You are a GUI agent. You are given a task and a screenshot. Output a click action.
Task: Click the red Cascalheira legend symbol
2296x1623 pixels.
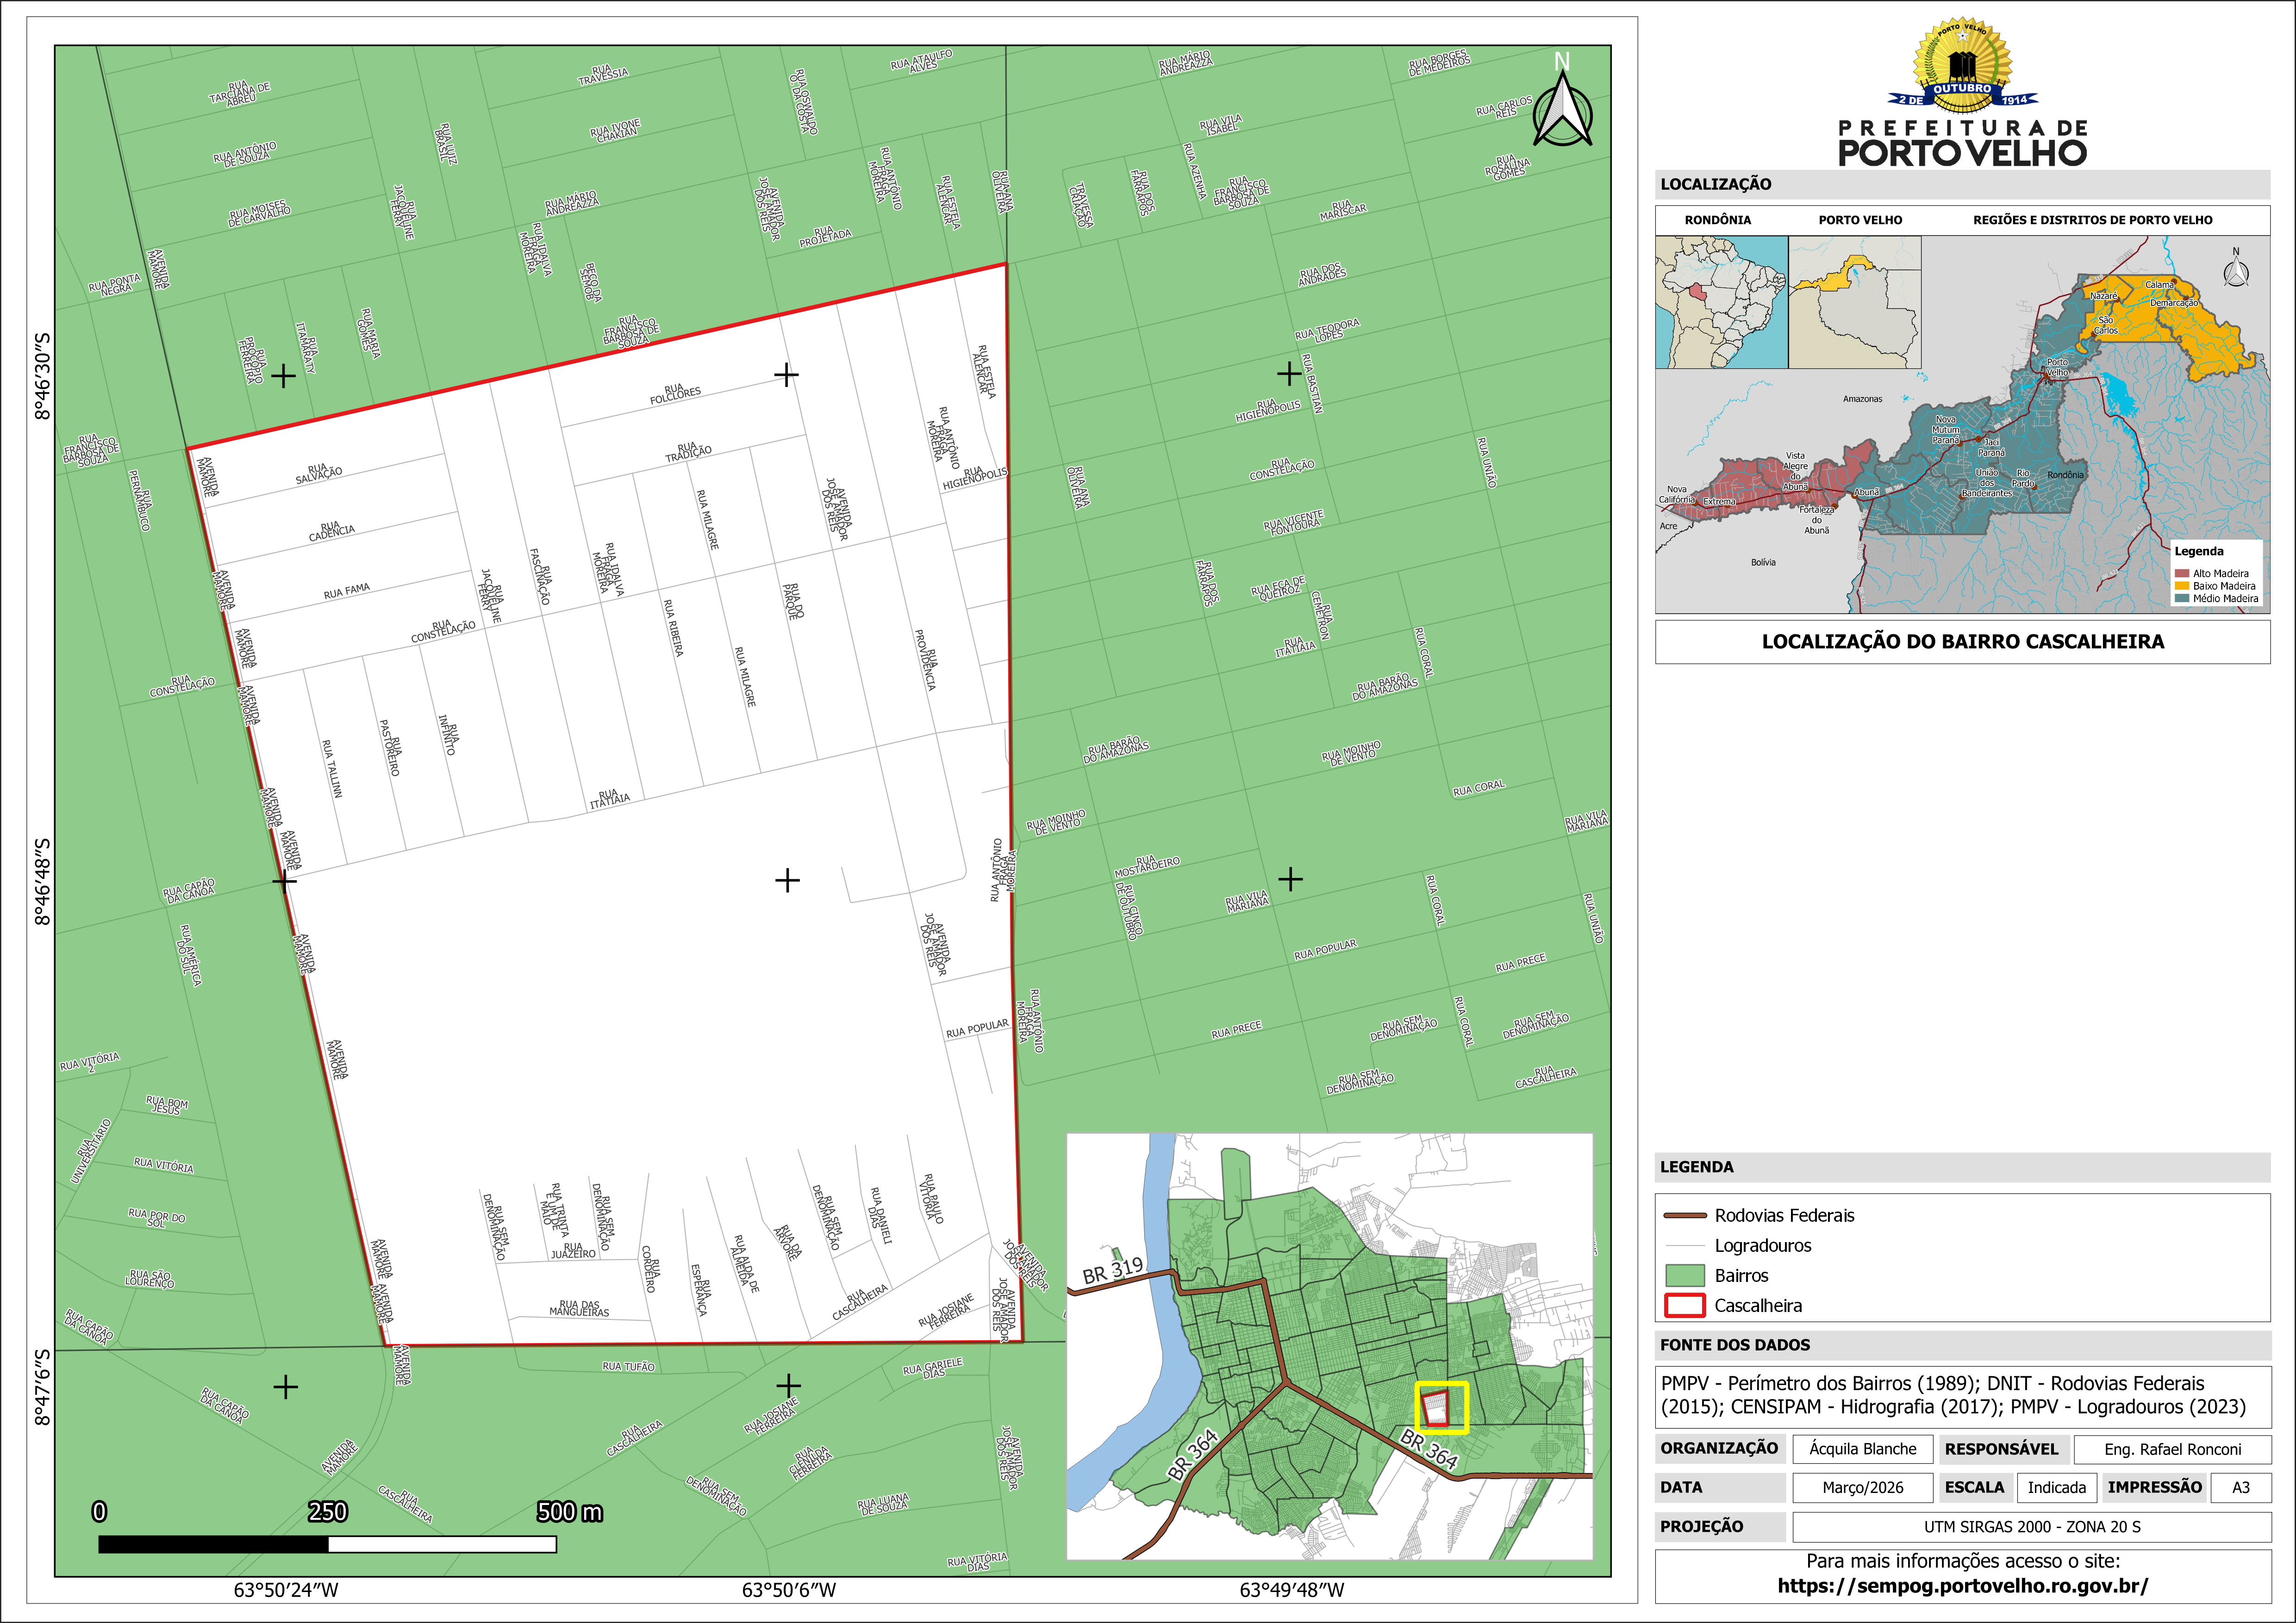[x=1684, y=1305]
